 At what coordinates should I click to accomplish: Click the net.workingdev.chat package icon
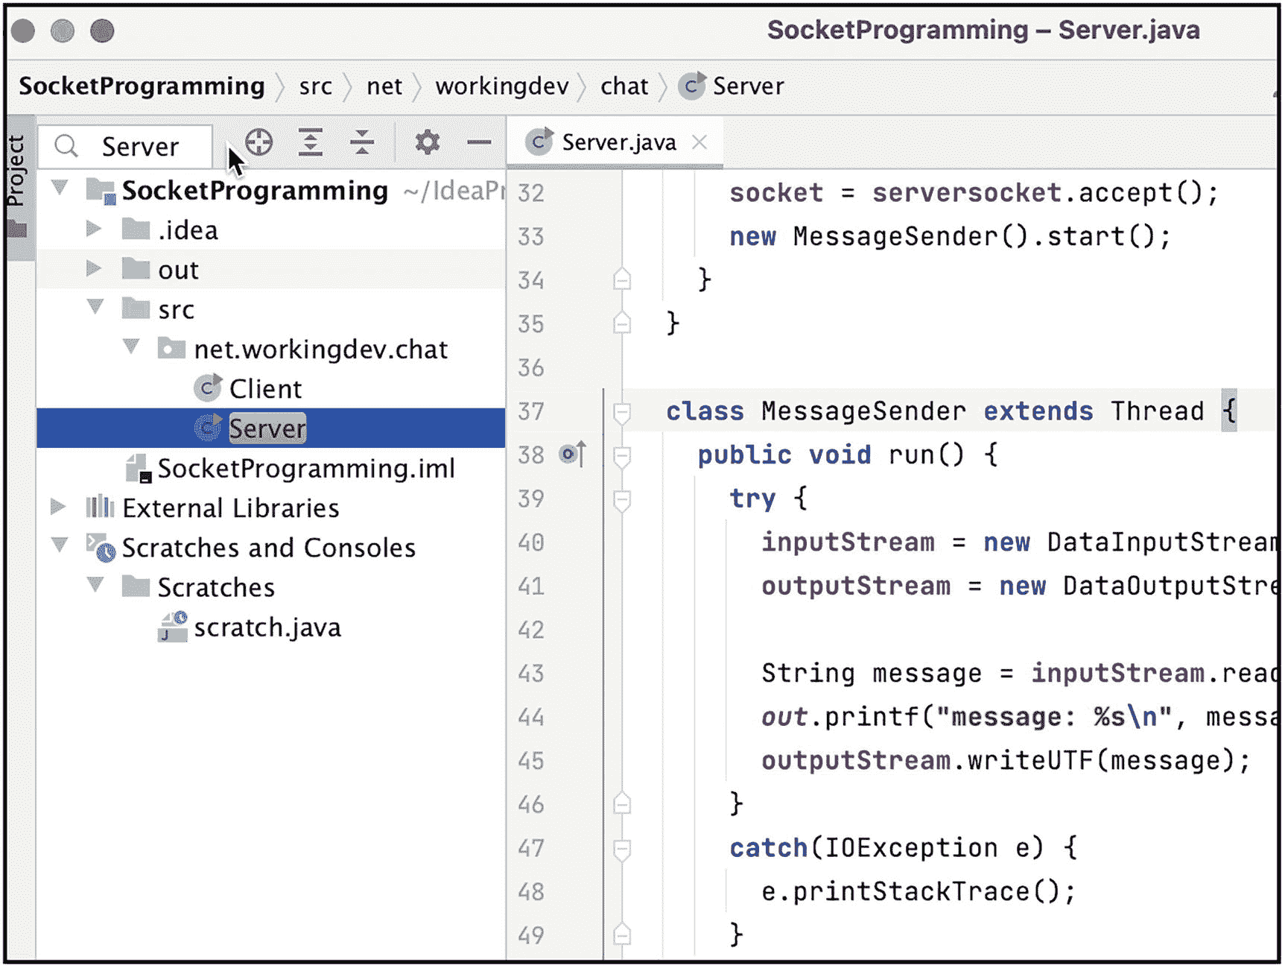(171, 348)
